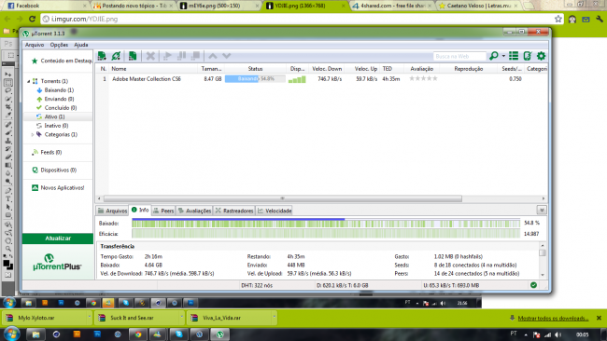Collapse the details pane with the chevron button
This screenshot has height=341, width=607.
tap(542, 210)
